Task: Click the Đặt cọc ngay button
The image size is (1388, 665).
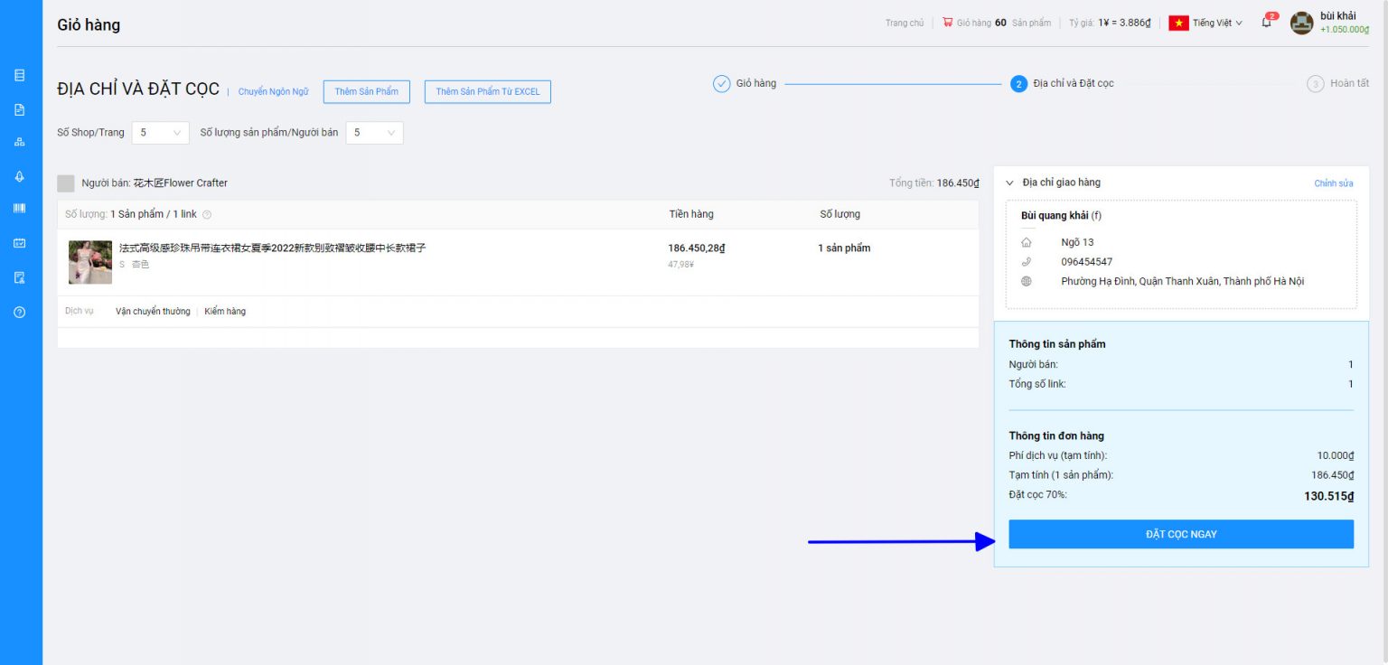Action: point(1181,534)
